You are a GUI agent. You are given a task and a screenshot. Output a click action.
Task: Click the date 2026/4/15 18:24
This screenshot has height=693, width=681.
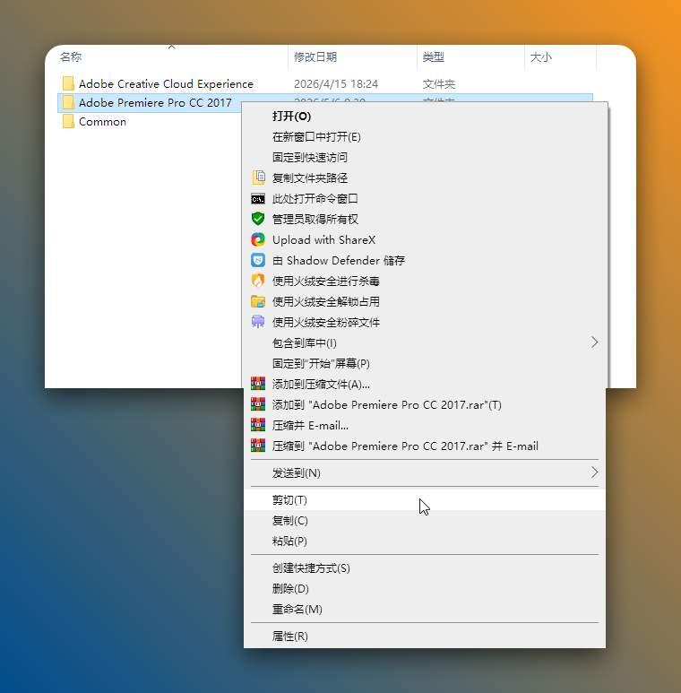[336, 84]
